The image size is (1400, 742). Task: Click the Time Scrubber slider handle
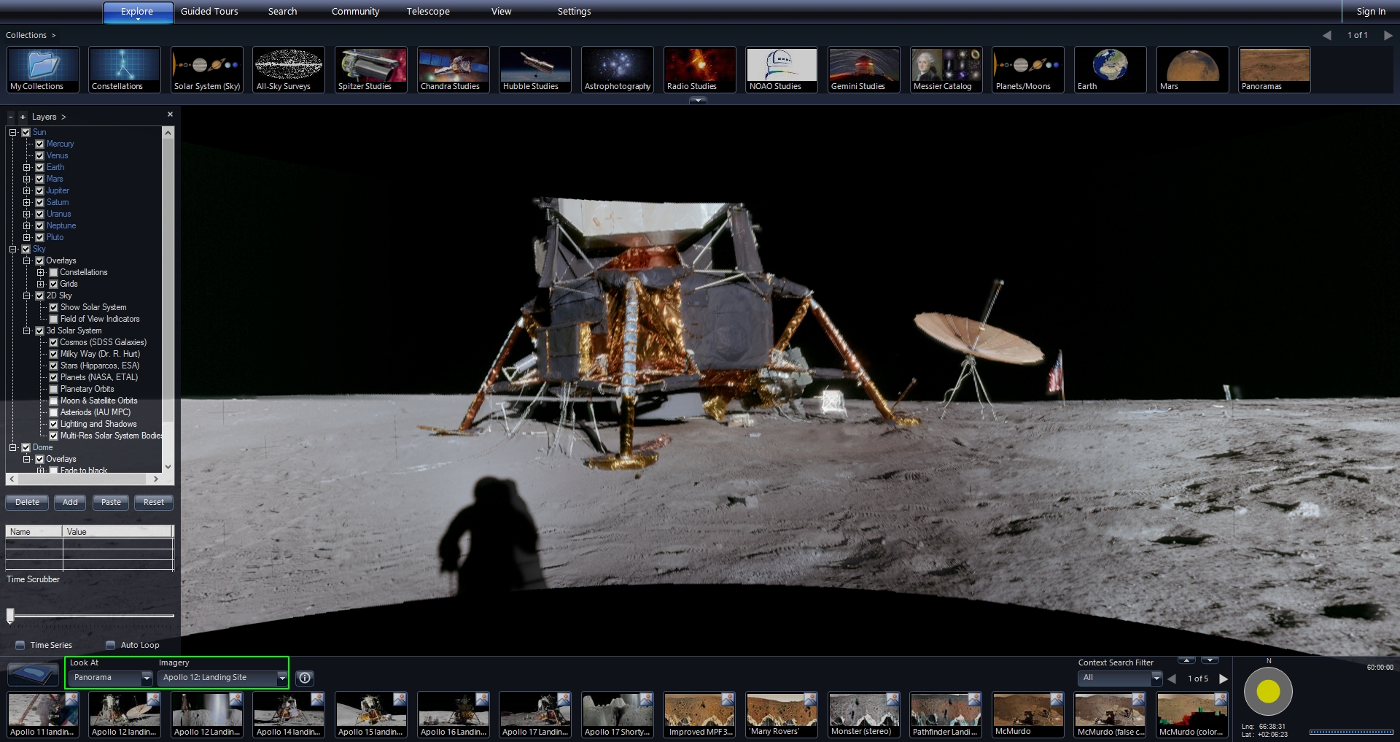click(10, 616)
